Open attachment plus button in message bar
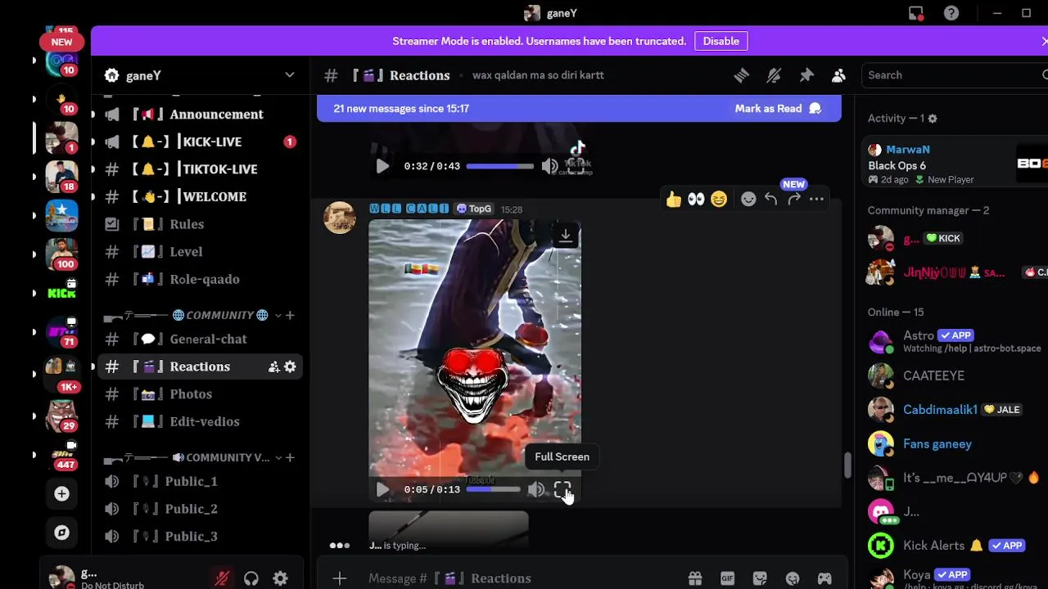 click(x=339, y=578)
